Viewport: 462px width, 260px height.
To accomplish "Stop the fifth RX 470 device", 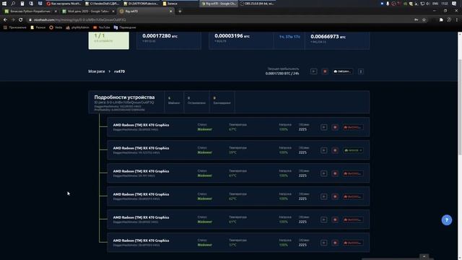I will [335, 220].
